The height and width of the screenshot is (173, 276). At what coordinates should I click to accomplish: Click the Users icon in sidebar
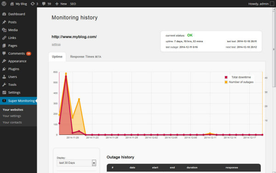tap(4, 77)
